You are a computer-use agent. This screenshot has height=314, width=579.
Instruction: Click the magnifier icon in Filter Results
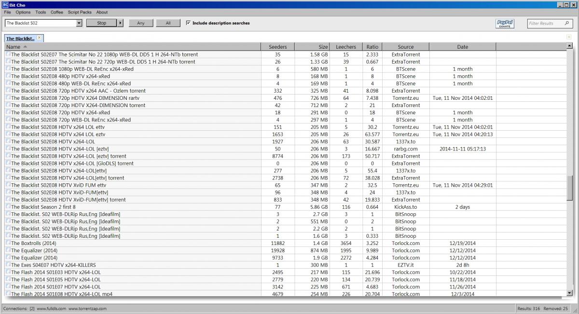(x=567, y=23)
